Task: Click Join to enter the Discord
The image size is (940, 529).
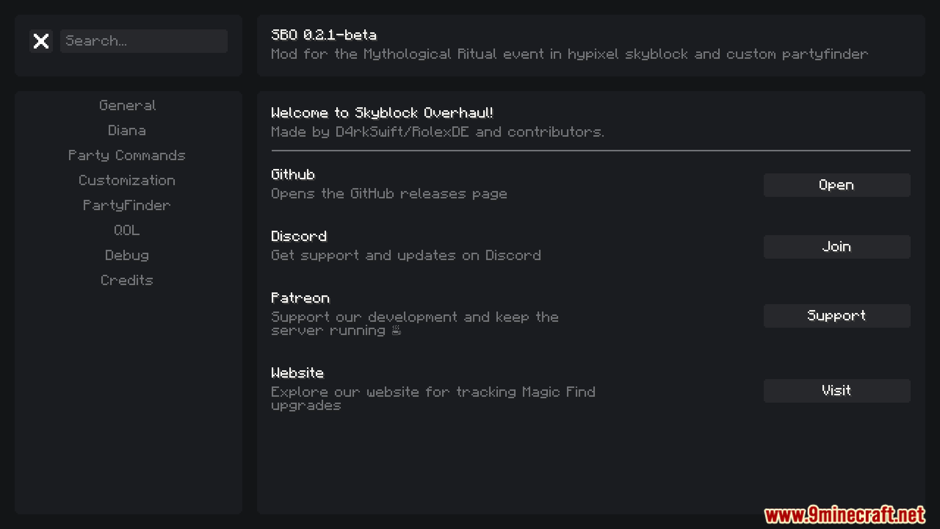Action: coord(837,247)
